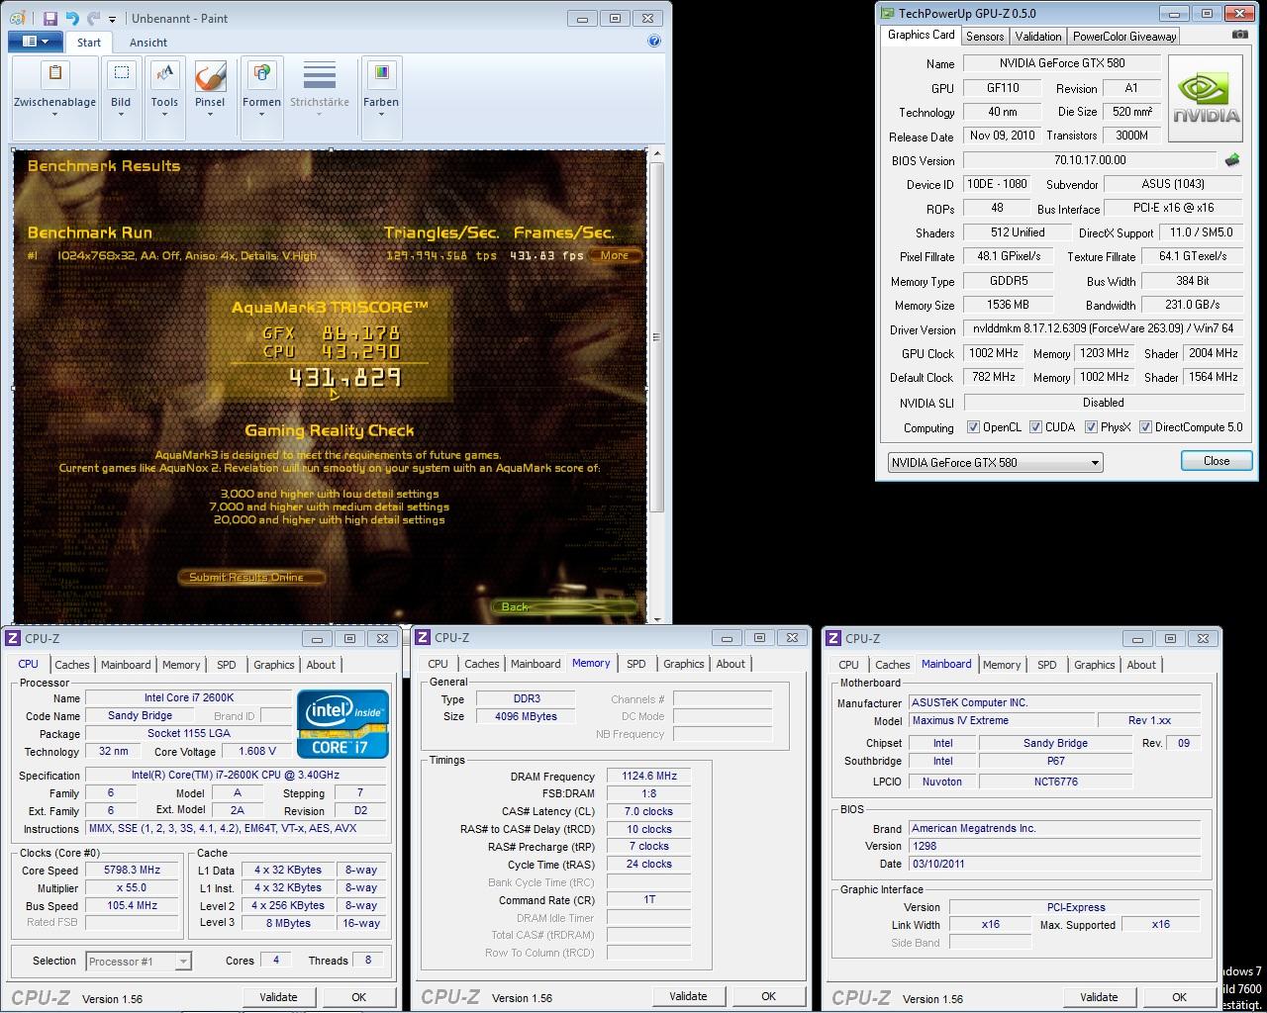Open the Paint help icon
The height and width of the screenshot is (1013, 1267).
(654, 41)
